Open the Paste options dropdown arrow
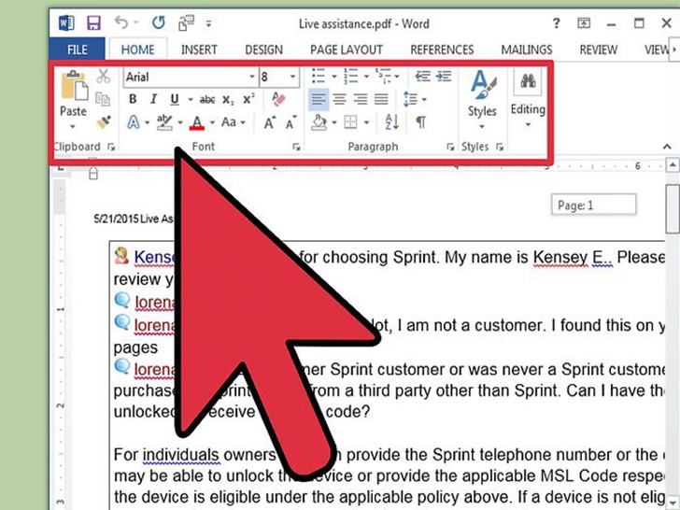Viewport: 680px width, 510px height. pos(73,126)
